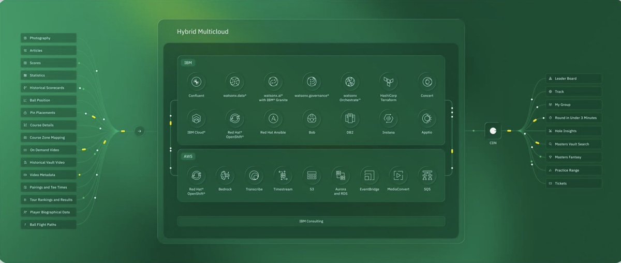
Task: Select Tour Rankings and Results item
Action: [49, 199]
